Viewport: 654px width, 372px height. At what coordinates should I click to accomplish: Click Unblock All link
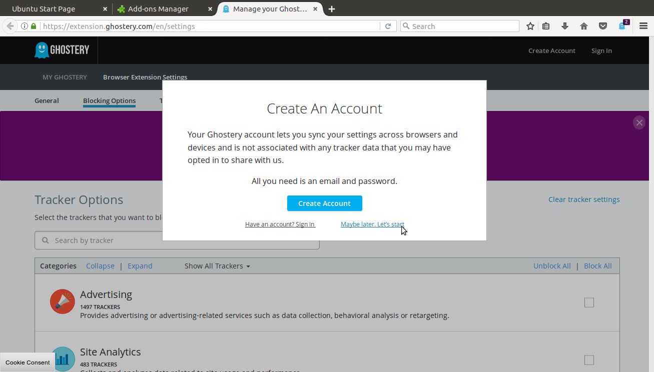tap(552, 266)
